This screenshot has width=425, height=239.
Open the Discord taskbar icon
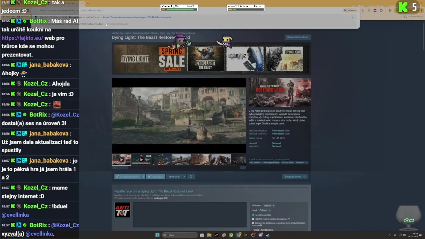(x=260, y=235)
